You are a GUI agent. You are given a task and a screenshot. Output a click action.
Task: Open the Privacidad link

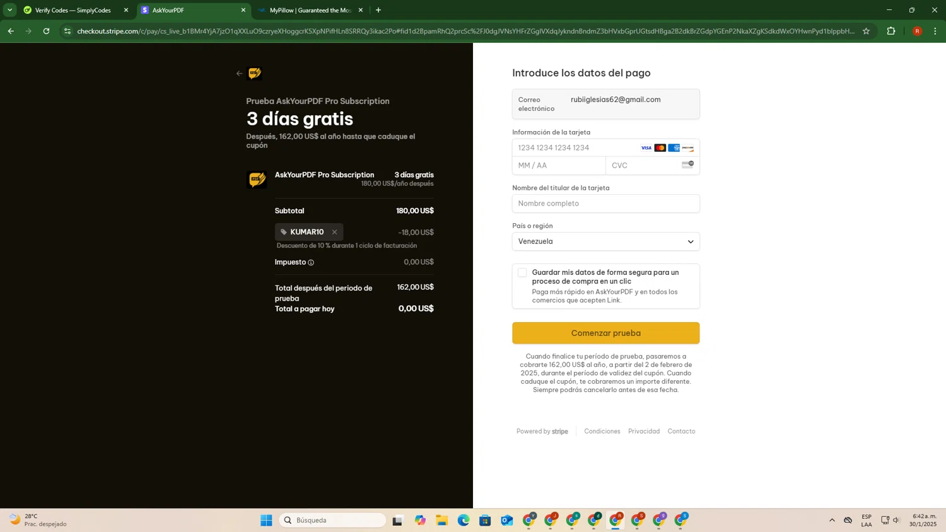644,431
